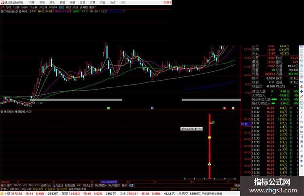
Task: Select the VOL-TDX indicator tab
Action: click(x=28, y=185)
